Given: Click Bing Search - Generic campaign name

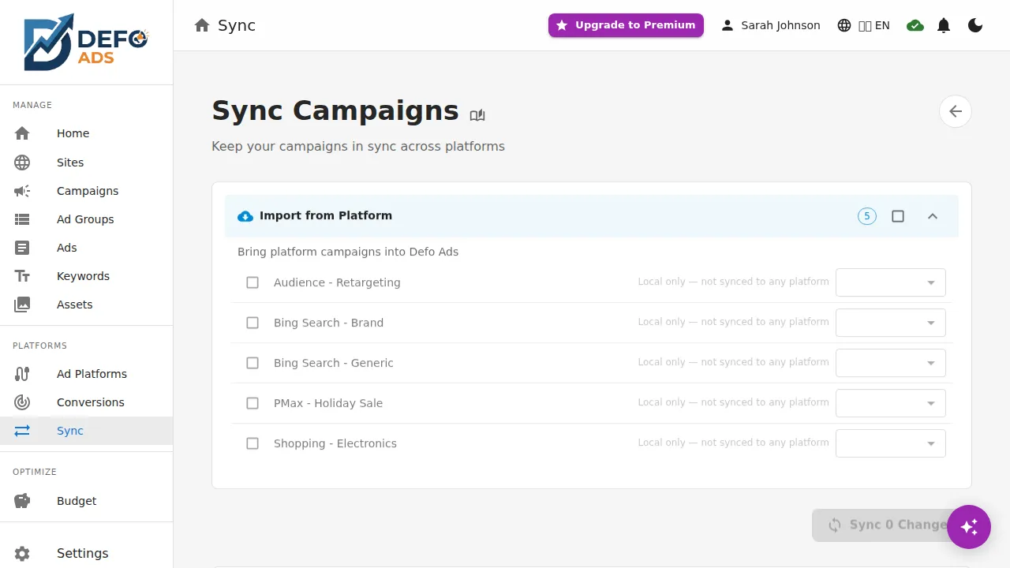Looking at the screenshot, I should coord(334,363).
